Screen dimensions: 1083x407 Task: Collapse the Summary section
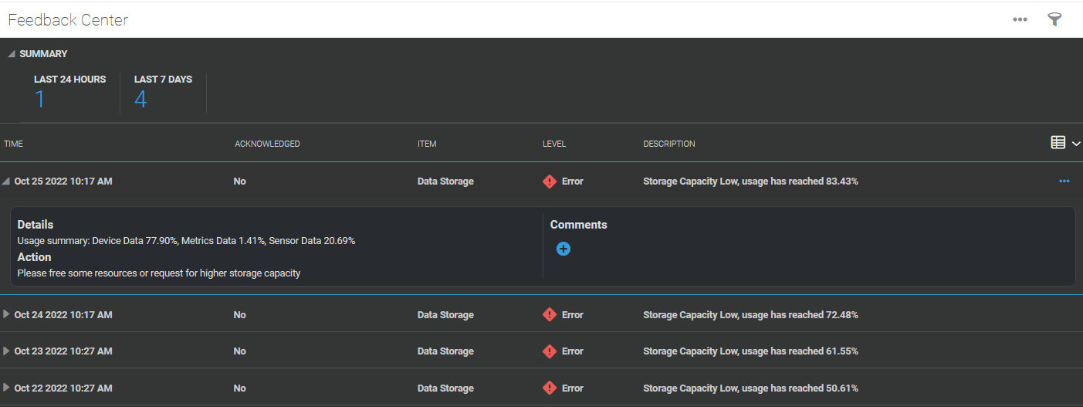12,54
